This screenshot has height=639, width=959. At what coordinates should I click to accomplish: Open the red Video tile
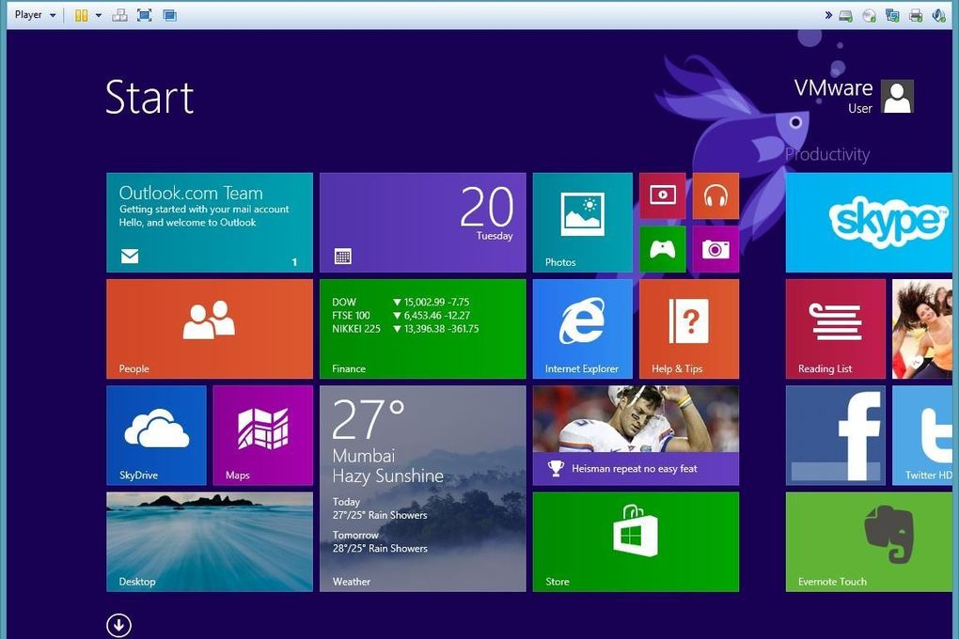coord(663,195)
